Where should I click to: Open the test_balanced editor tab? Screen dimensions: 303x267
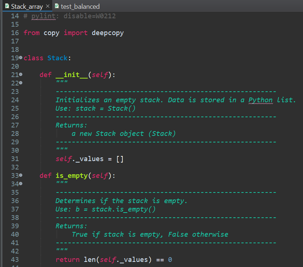pos(77,6)
